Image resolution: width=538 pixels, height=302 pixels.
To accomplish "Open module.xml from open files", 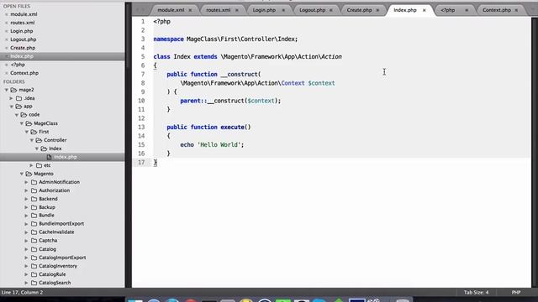I will pyautogui.click(x=24, y=14).
